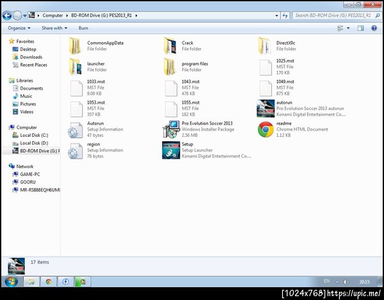This screenshot has height=300, width=384.
Task: Click the Refresh button in address bar
Action: pyautogui.click(x=285, y=15)
